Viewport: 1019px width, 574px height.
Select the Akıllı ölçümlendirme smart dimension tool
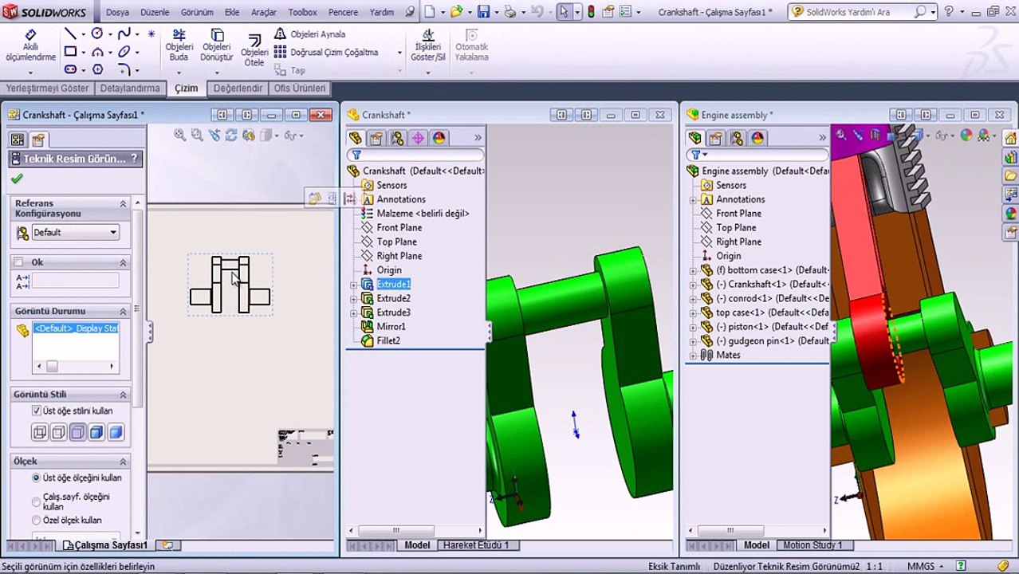pos(30,46)
